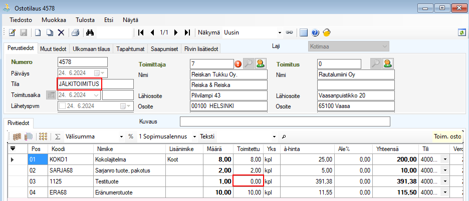The height and width of the screenshot is (201, 469).
Task: Open search with the binoculars icon
Action: (x=90, y=32)
